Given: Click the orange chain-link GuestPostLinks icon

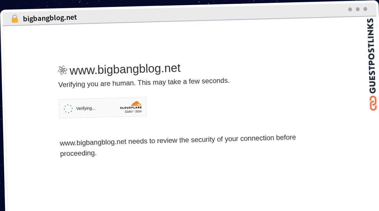Looking at the screenshot, I should click(373, 103).
